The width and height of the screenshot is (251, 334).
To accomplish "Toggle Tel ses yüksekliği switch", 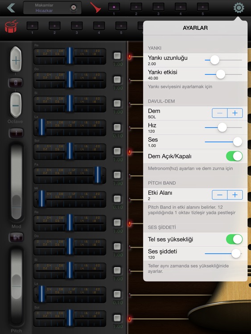I will [x=234, y=239].
